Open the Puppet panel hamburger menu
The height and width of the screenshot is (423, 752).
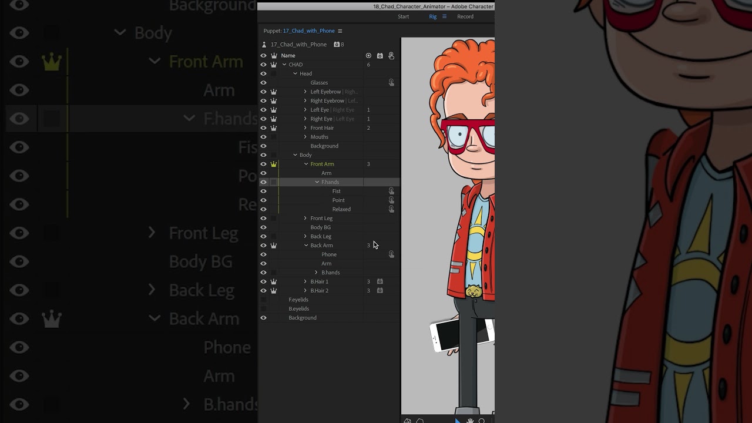(340, 31)
